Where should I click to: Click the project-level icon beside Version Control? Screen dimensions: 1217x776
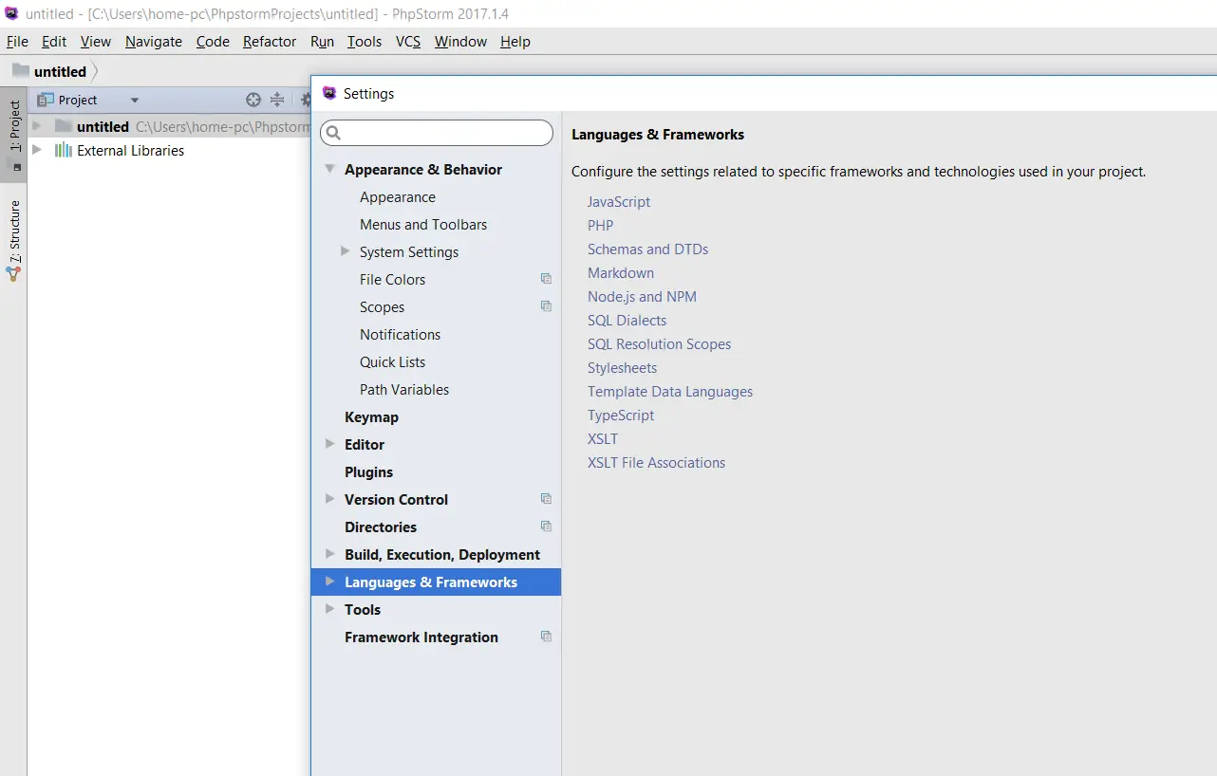click(546, 499)
